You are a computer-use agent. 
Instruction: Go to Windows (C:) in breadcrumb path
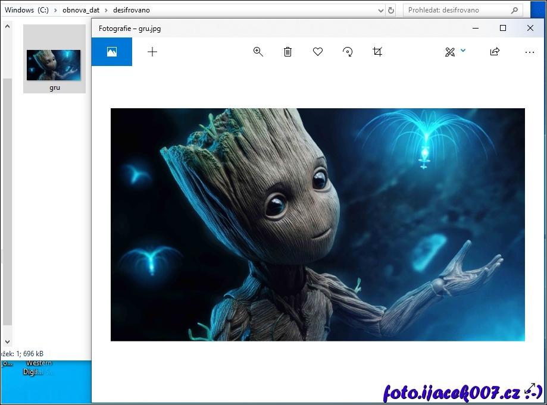coord(27,10)
